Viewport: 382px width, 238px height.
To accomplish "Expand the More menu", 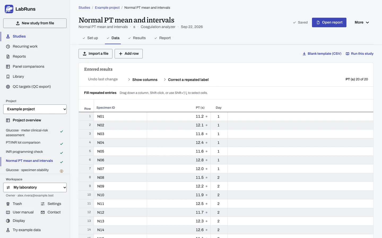I will pos(362,22).
